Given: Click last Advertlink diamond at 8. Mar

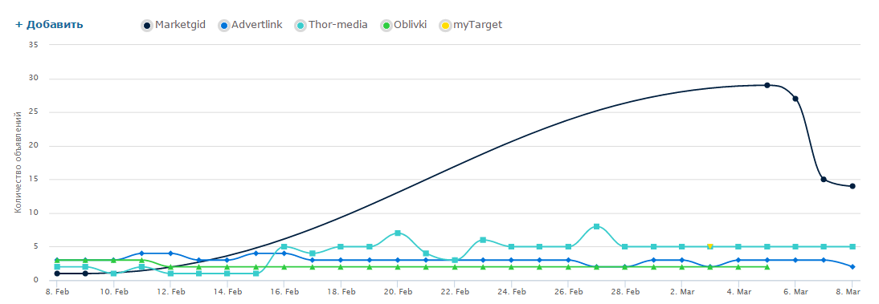Looking at the screenshot, I should pos(852,266).
